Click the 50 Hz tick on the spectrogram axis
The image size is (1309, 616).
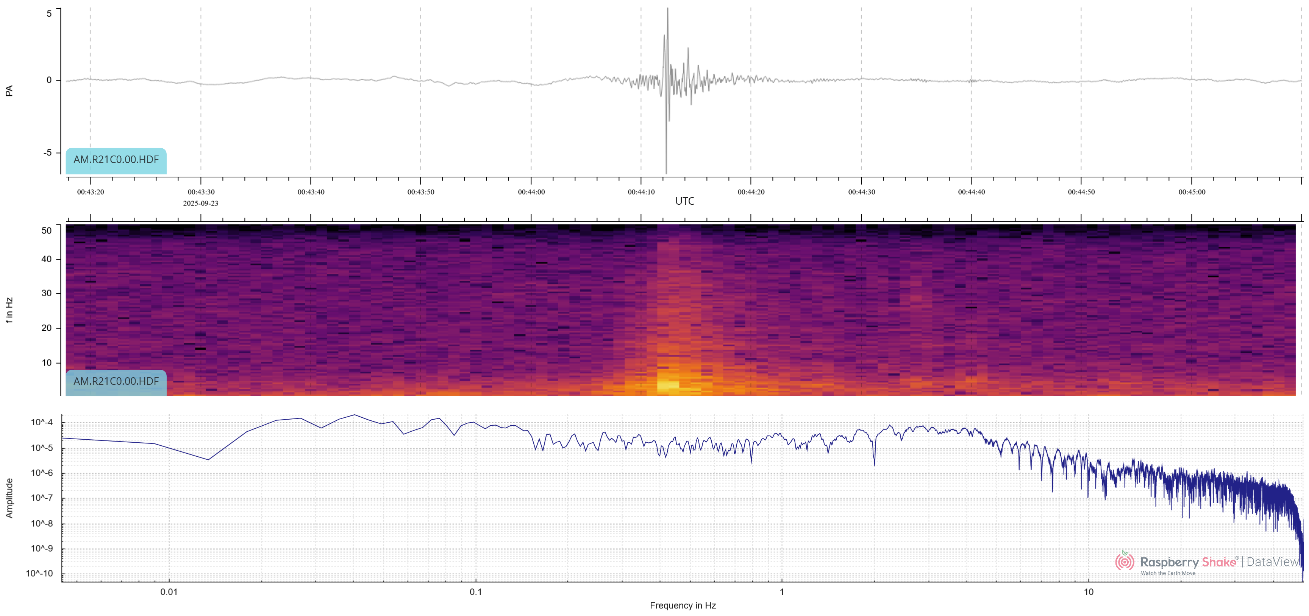pos(46,230)
